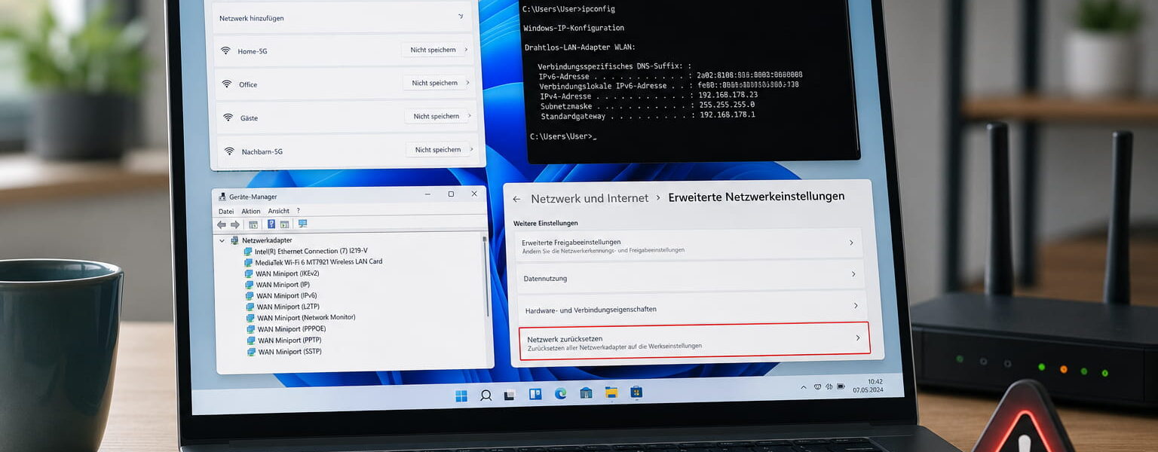
Task: Open Hardware- und Verbindungseigenschaften chevron
Action: tap(856, 306)
